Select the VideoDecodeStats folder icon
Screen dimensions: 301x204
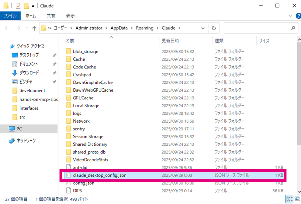click(69, 160)
